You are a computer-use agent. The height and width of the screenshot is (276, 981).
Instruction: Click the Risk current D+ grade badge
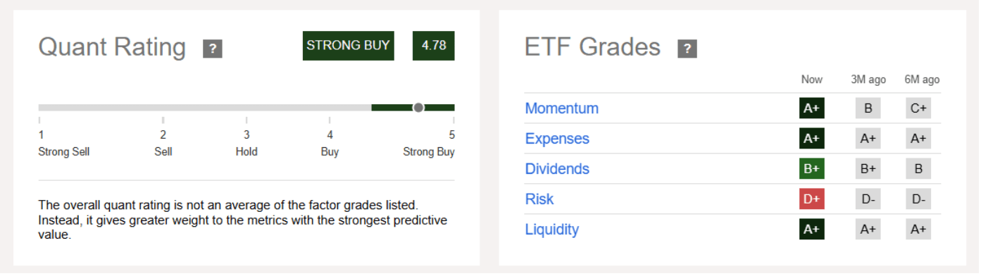812,199
